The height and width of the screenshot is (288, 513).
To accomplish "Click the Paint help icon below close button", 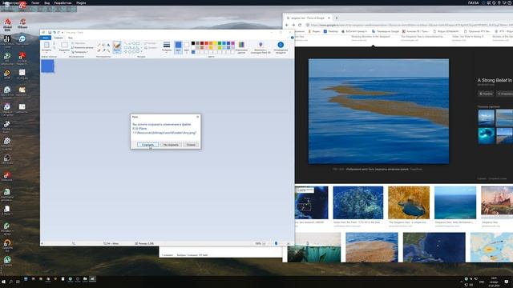I will (292, 38).
